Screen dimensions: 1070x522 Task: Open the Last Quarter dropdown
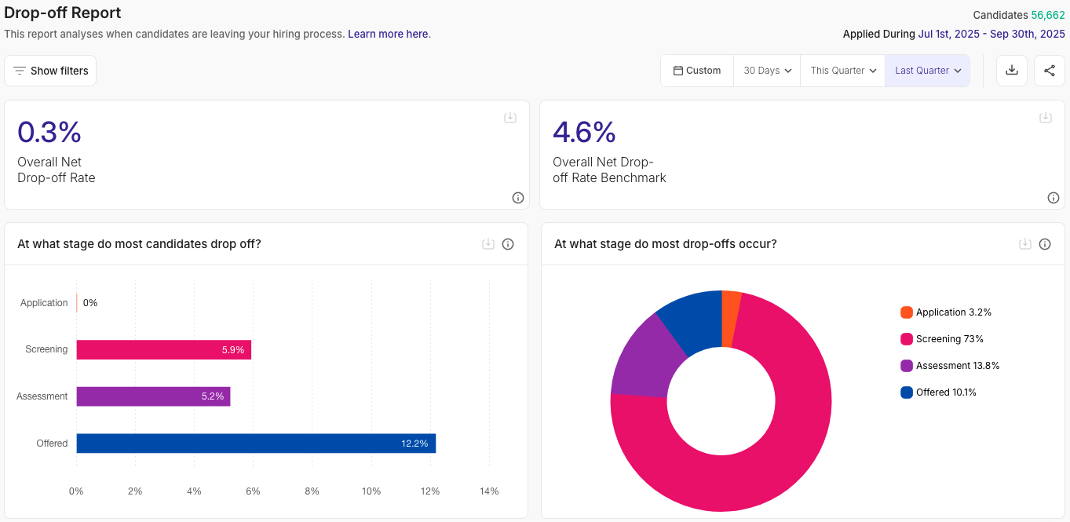point(927,71)
